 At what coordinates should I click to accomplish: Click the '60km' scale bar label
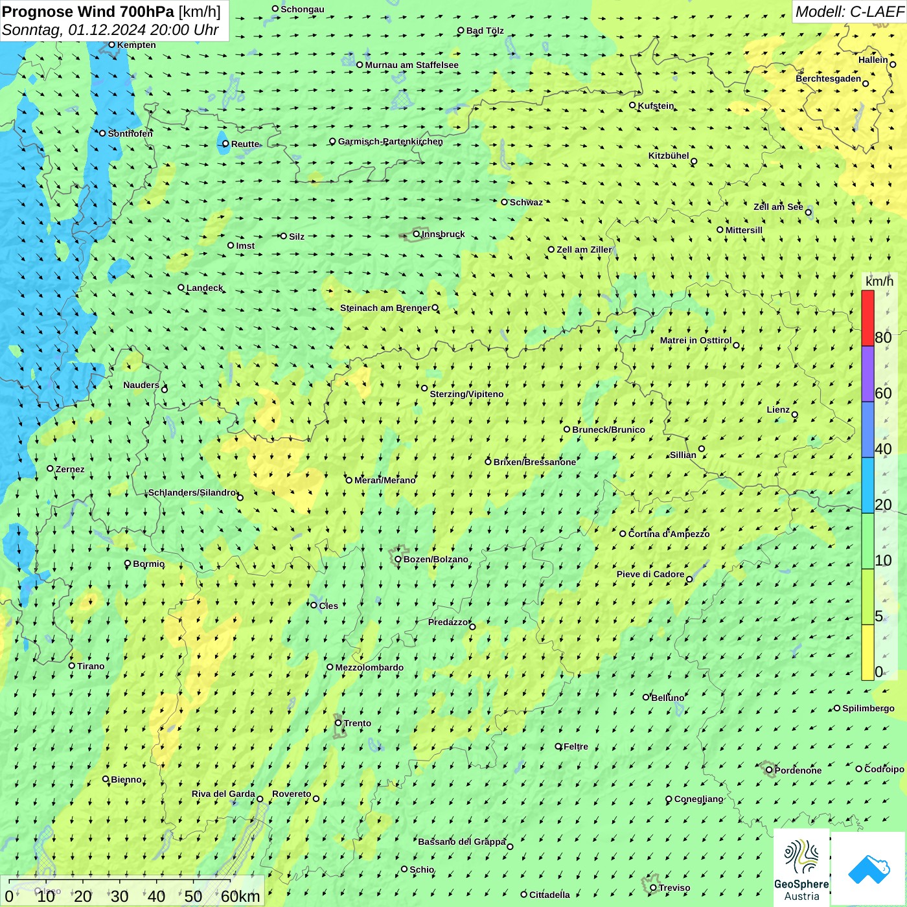tap(240, 896)
